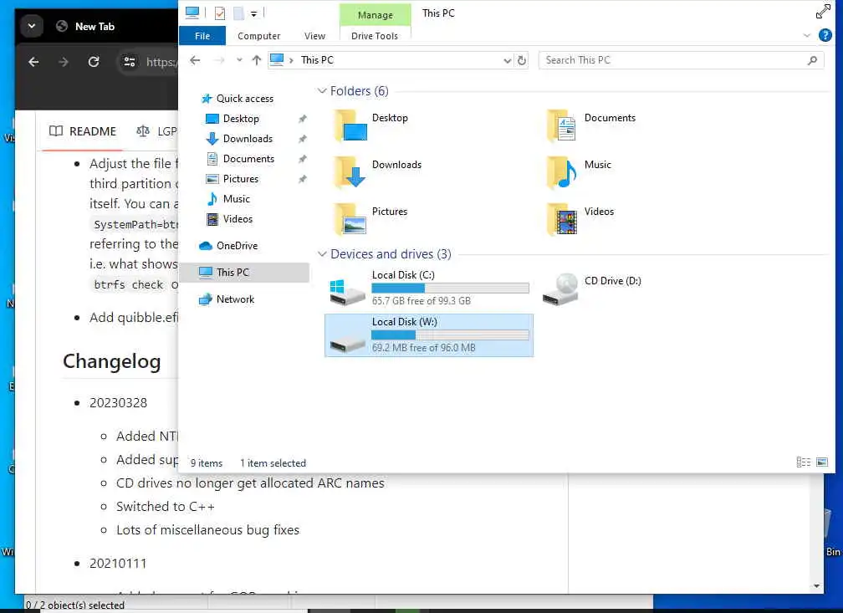Open recent locations dropdown

pyautogui.click(x=239, y=60)
